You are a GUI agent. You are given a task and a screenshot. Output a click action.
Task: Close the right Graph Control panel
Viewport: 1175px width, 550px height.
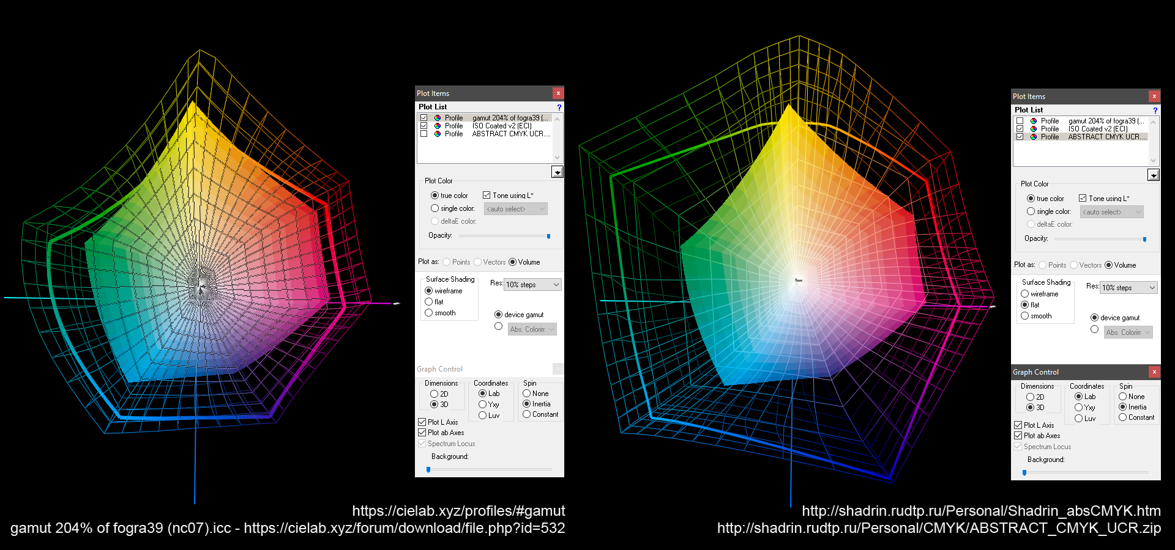(x=1154, y=372)
